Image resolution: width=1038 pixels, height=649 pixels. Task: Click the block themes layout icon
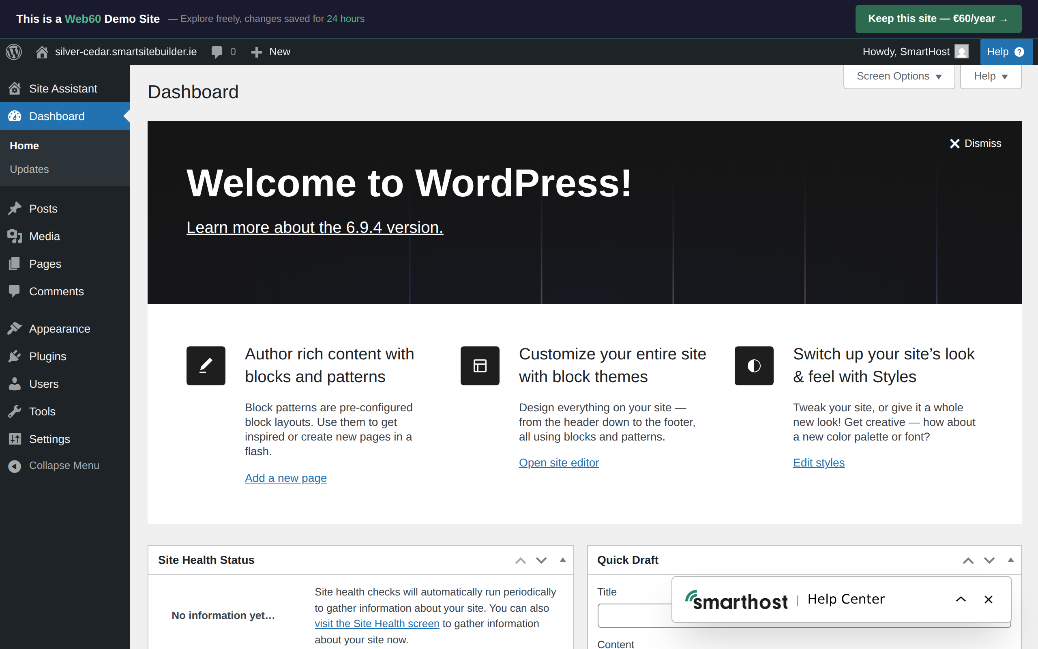point(480,366)
